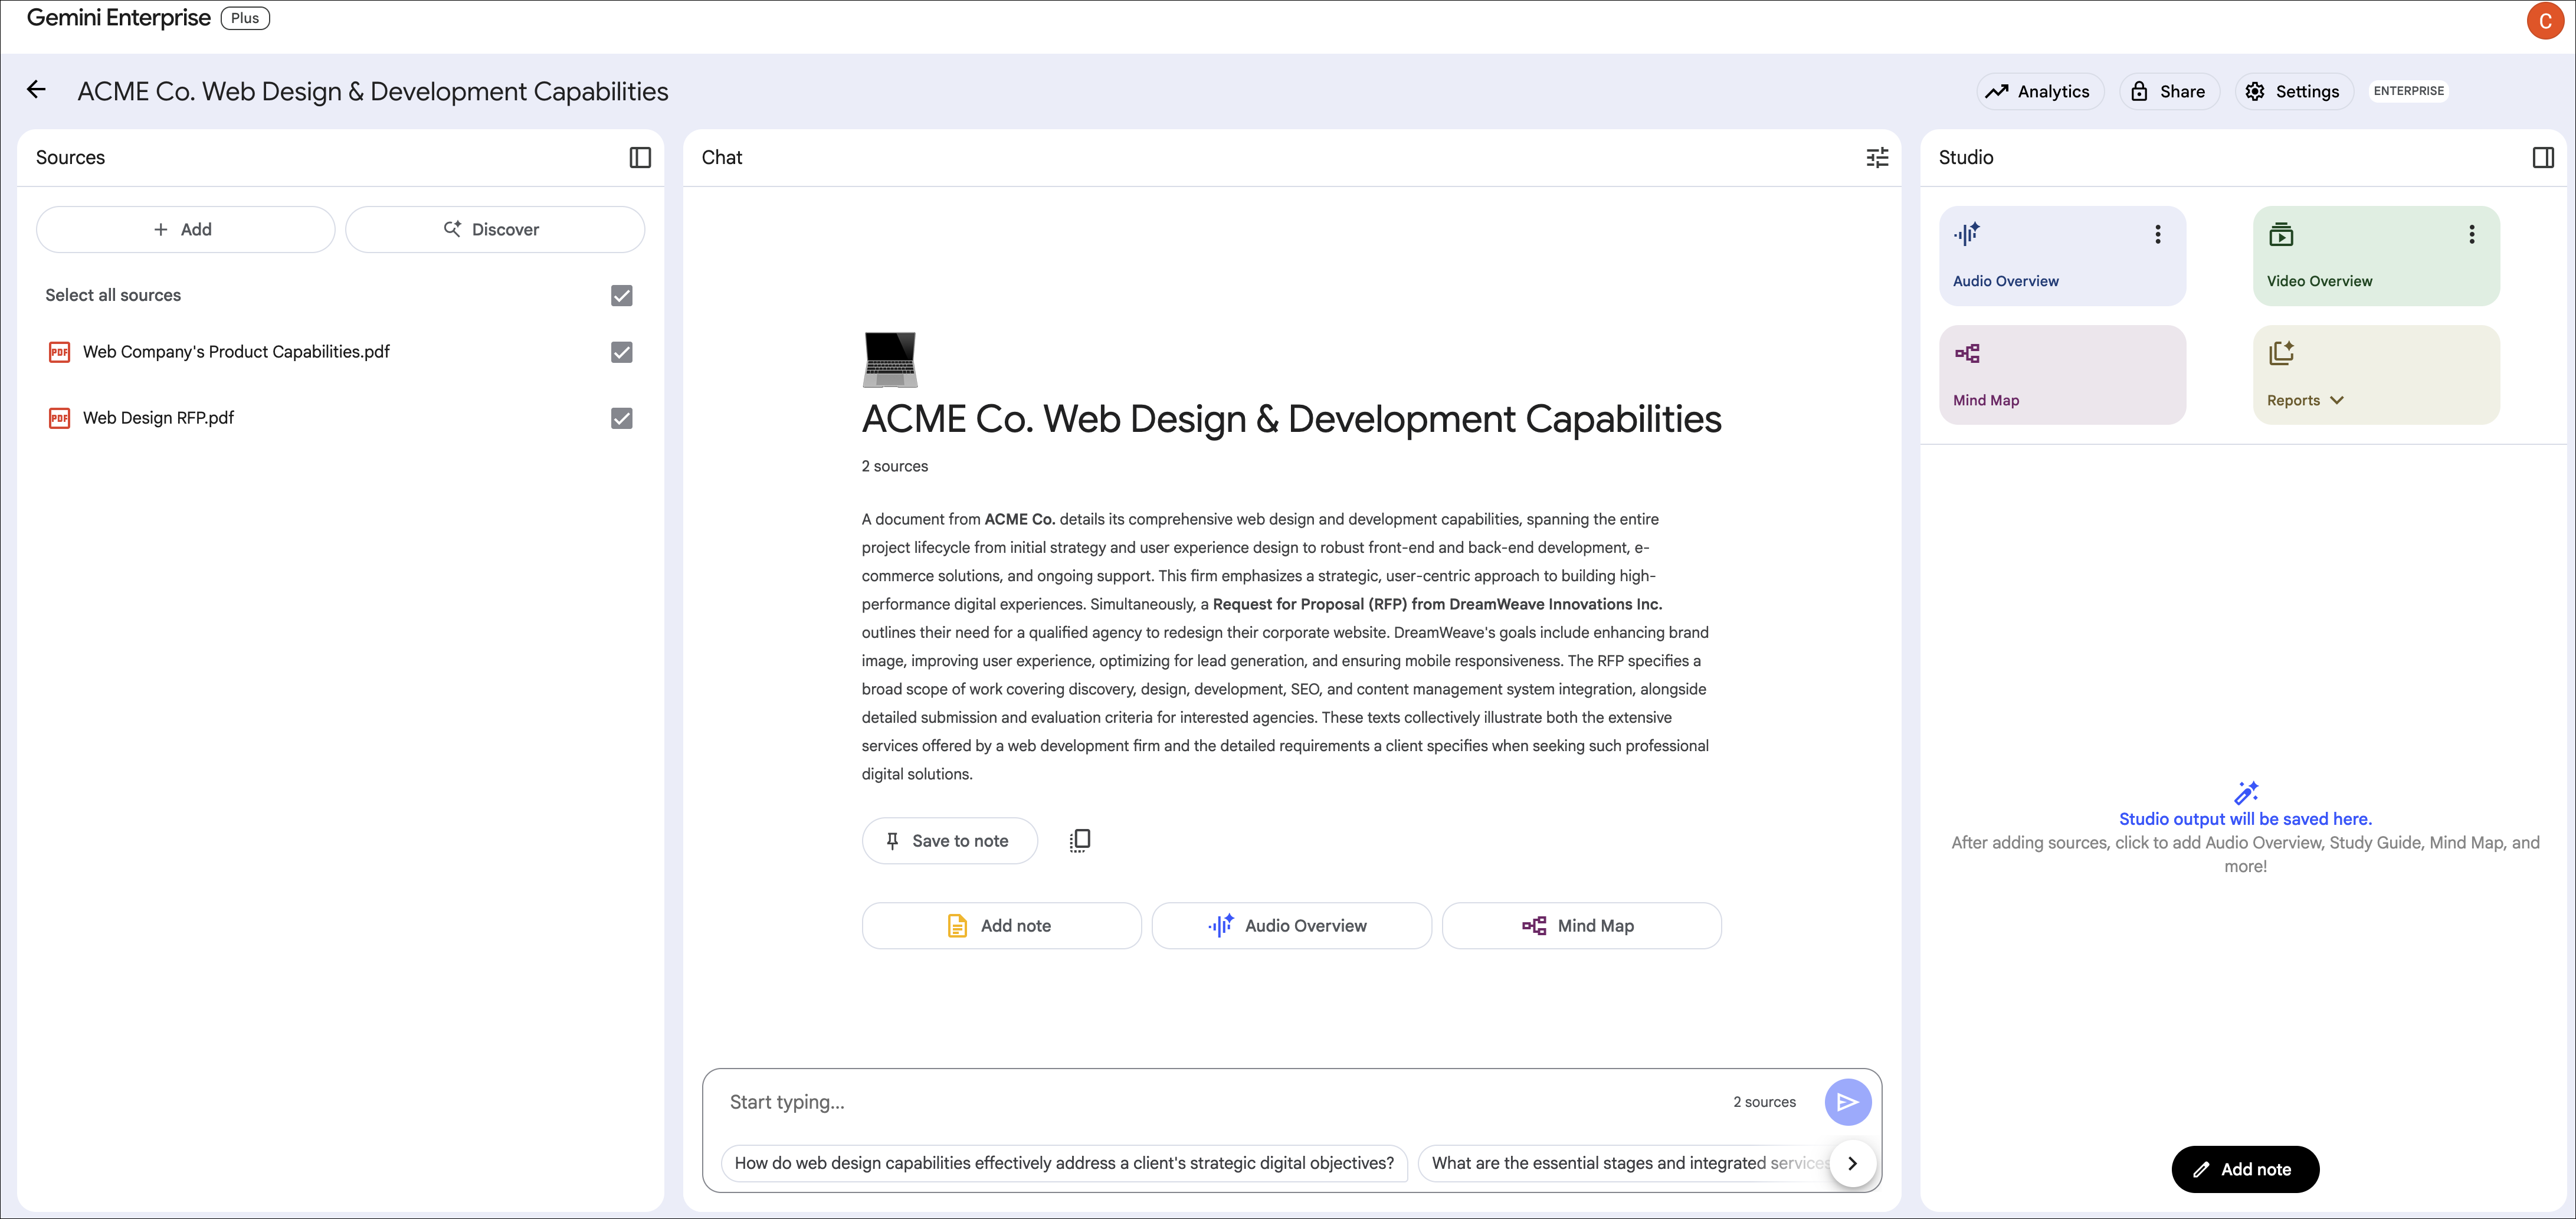Click the 2 sources indicator in chat input
Image resolution: width=2576 pixels, height=1219 pixels.
coord(1764,1102)
